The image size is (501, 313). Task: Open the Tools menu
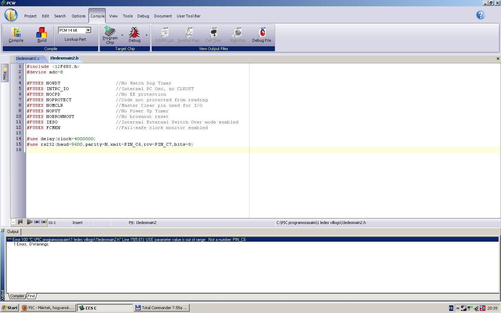(x=128, y=16)
